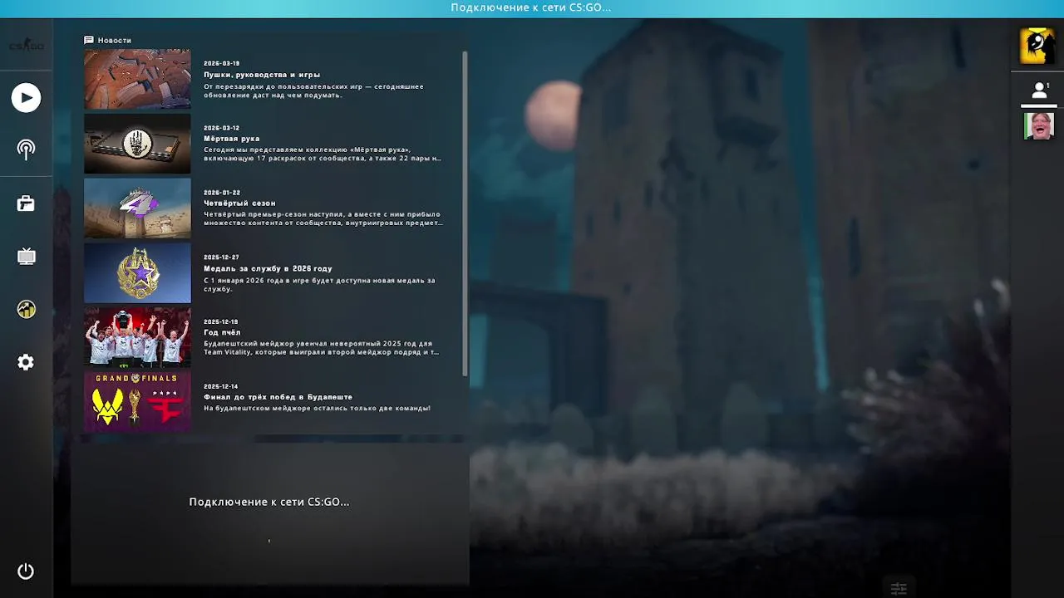Open thumbnail for Пушки, руководства и игры
The height and width of the screenshot is (598, 1064).
tap(137, 79)
